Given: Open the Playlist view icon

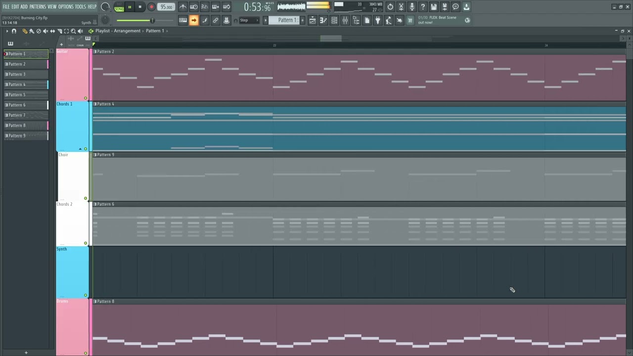Looking at the screenshot, I should tap(313, 20).
